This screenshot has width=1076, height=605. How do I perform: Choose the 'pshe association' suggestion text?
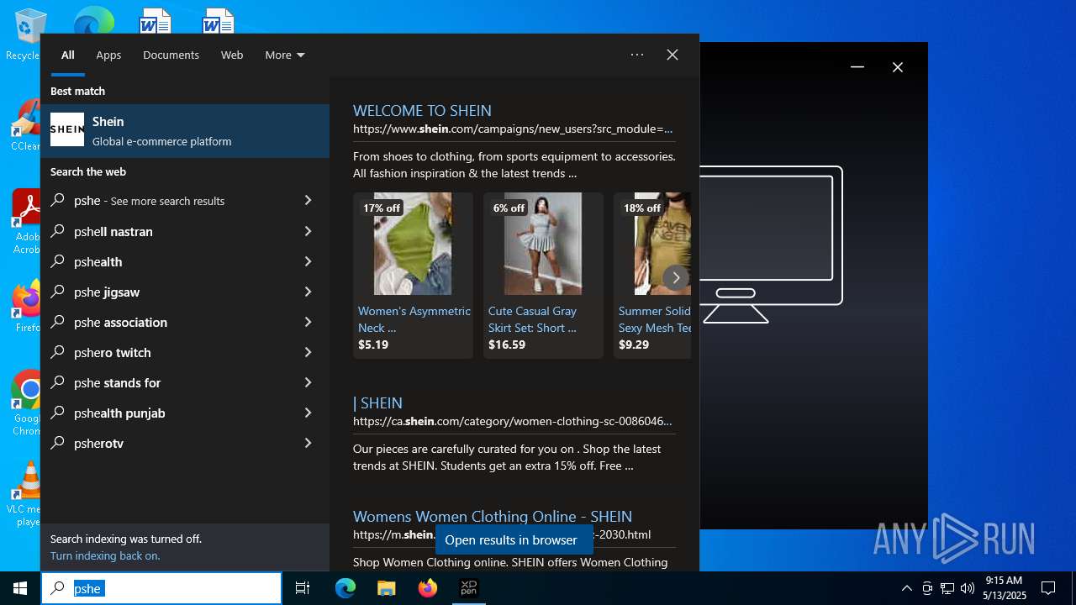(x=120, y=323)
